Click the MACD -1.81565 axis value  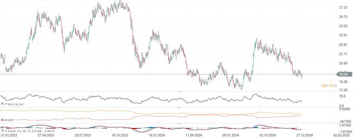coord(346,131)
